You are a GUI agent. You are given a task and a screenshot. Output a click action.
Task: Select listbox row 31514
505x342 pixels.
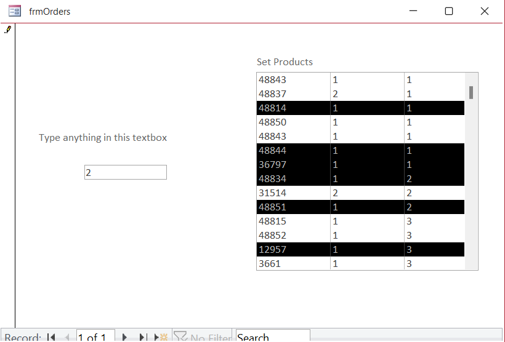coord(360,193)
